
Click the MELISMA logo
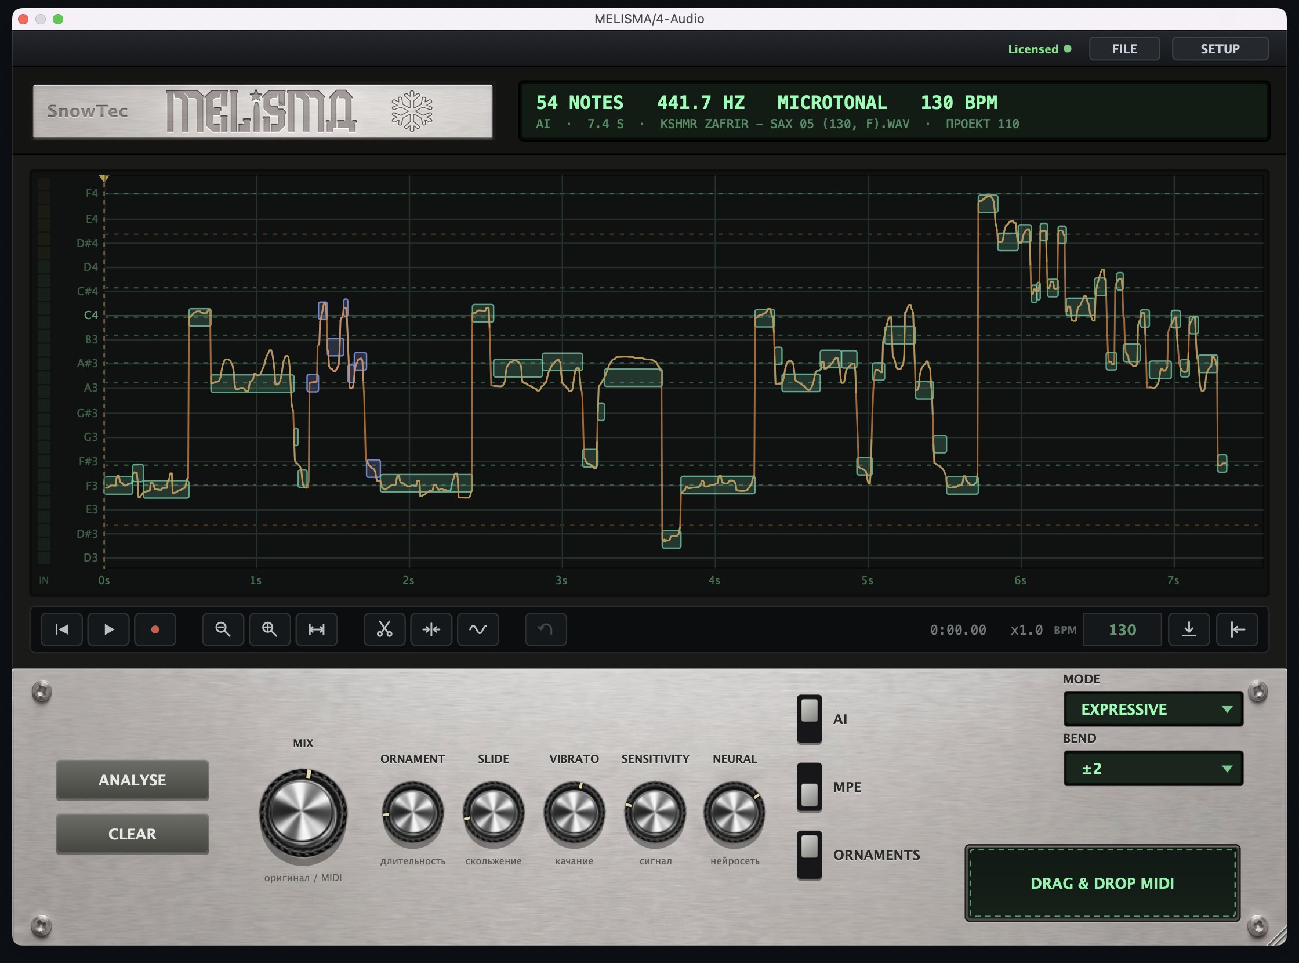(x=261, y=111)
